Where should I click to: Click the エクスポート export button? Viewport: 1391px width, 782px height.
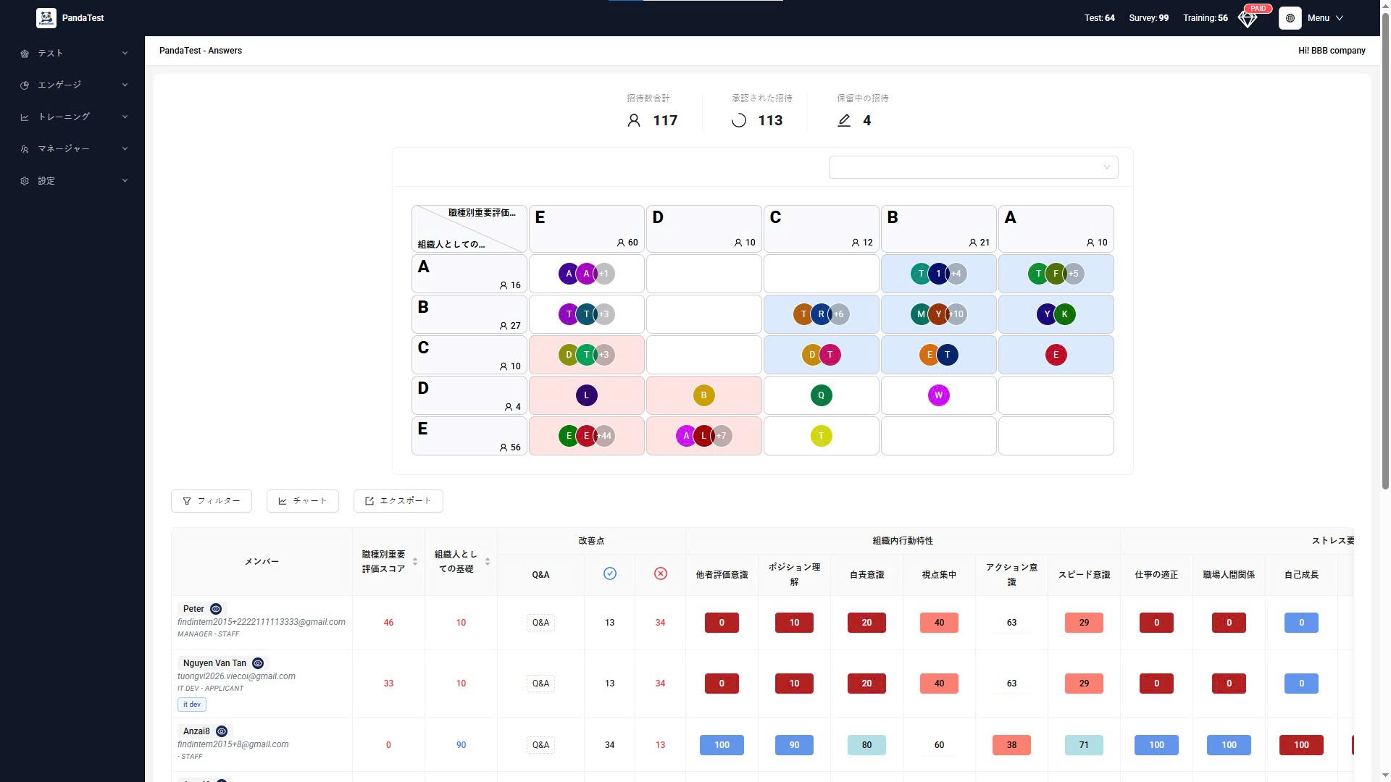[398, 500]
